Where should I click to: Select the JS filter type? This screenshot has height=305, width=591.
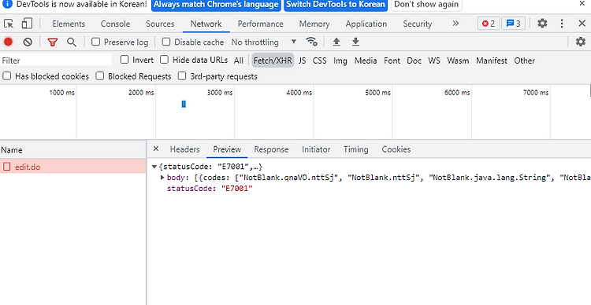pos(303,61)
